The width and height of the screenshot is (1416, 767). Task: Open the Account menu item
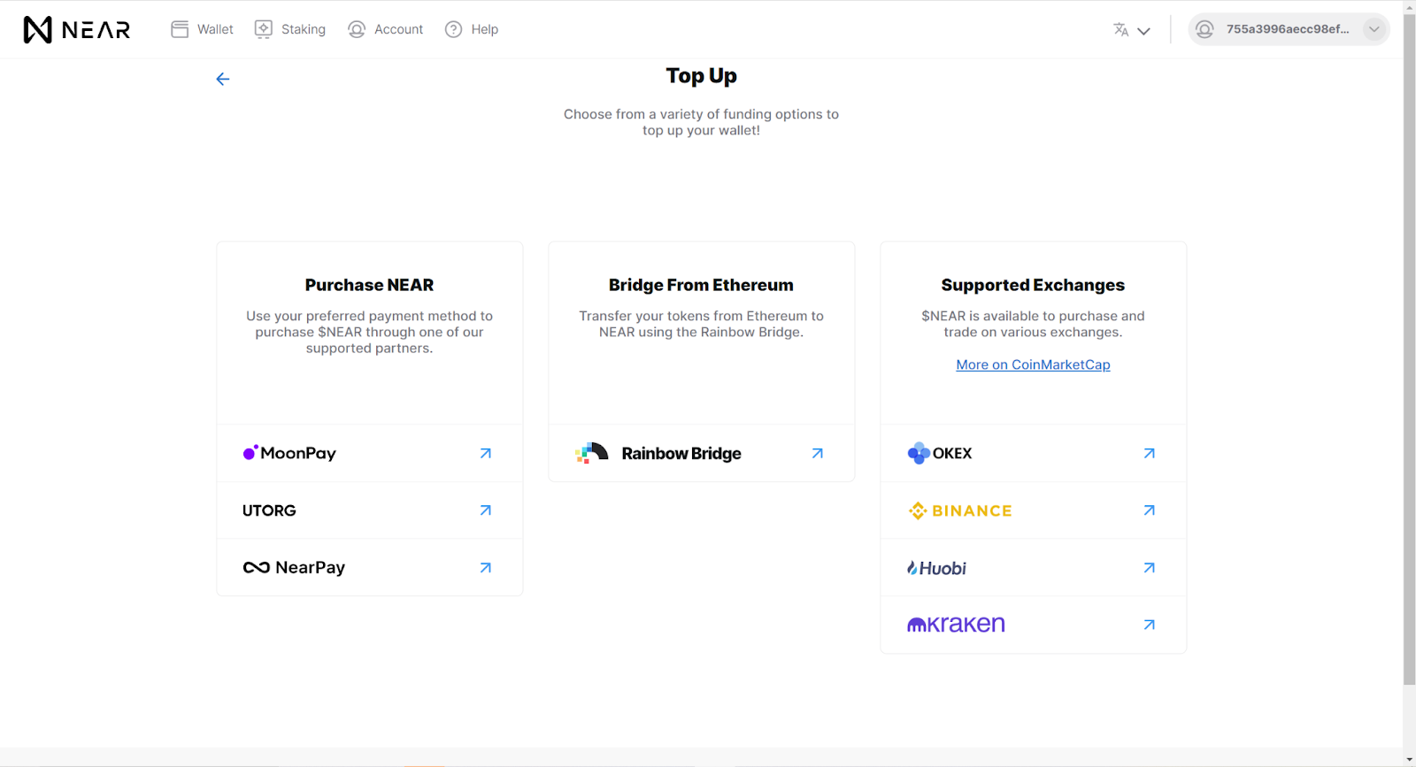386,29
